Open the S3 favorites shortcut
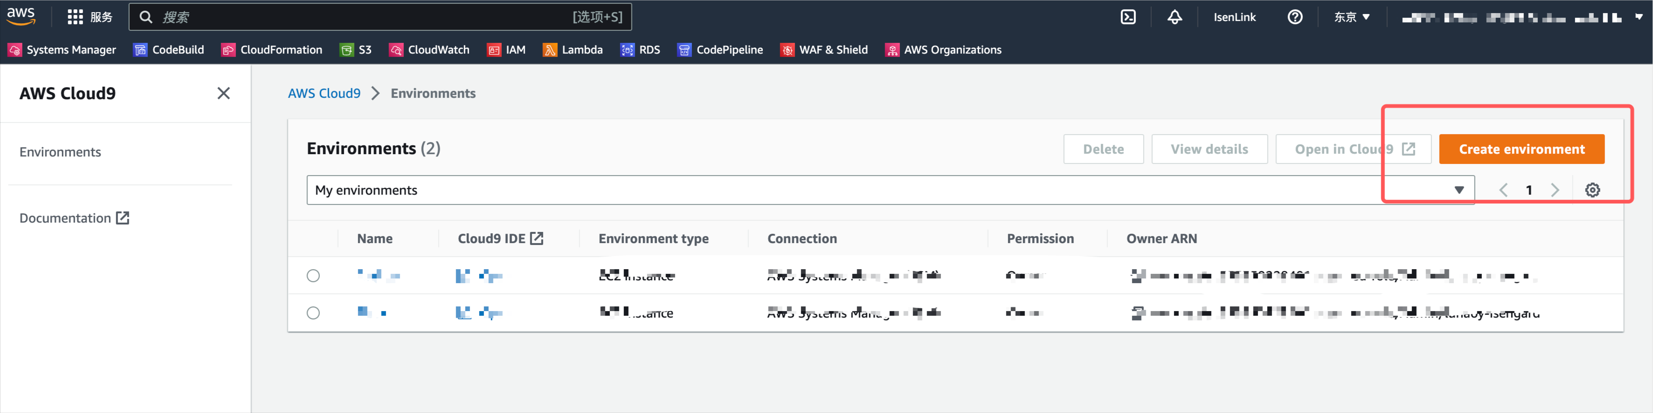 click(355, 50)
